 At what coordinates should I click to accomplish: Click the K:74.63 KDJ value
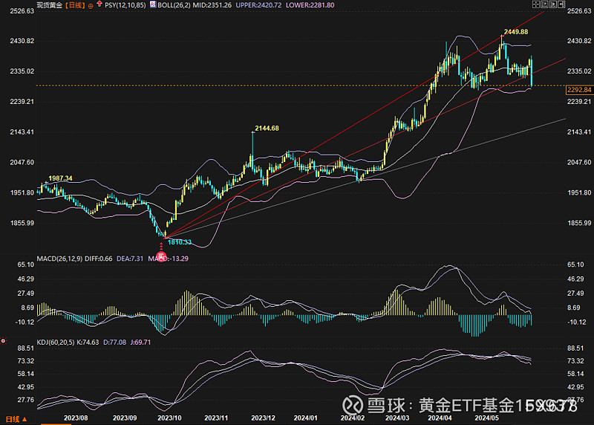(x=88, y=343)
